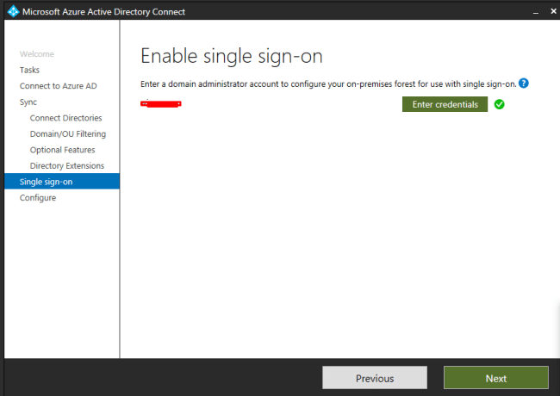560x396 pixels.
Task: Select the highlighted Single sign-on step
Action: click(62, 182)
